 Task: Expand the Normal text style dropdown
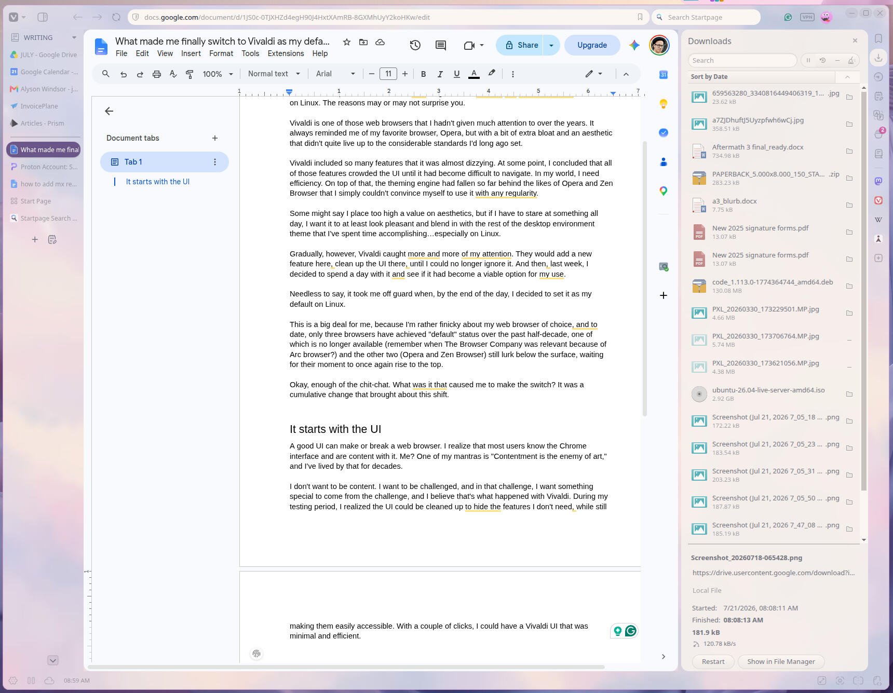click(274, 74)
